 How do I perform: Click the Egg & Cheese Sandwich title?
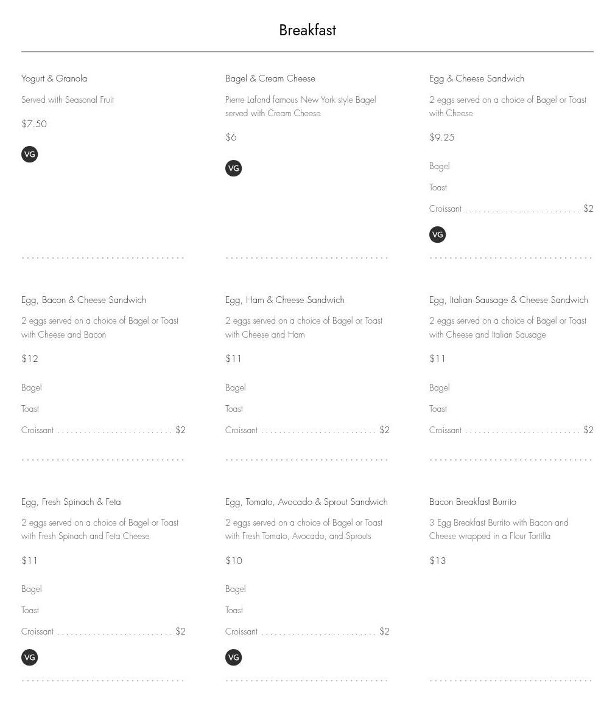[x=477, y=78]
